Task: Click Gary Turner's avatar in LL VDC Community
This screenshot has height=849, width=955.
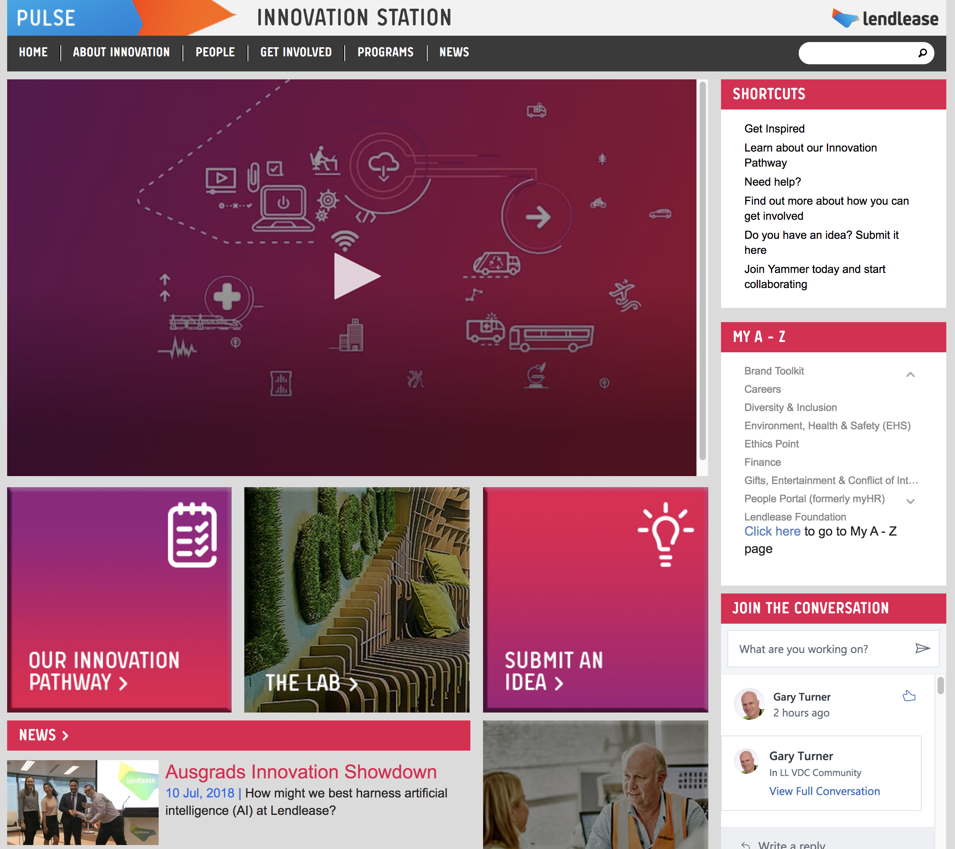Action: click(746, 761)
